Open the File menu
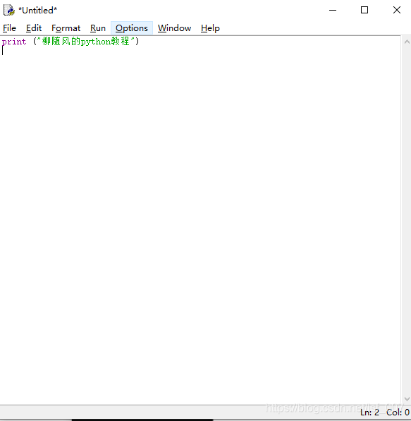 point(9,28)
